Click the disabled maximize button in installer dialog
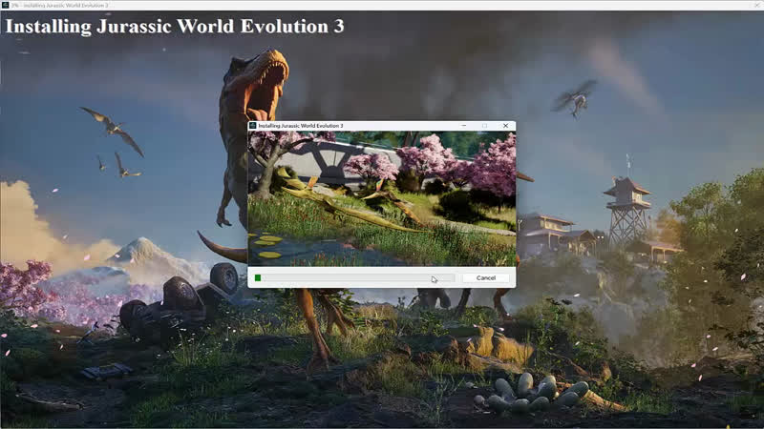The width and height of the screenshot is (764, 429). click(484, 126)
